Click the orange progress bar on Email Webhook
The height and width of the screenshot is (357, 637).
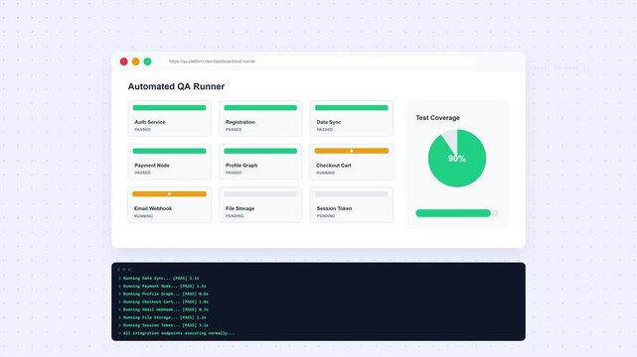[169, 194]
